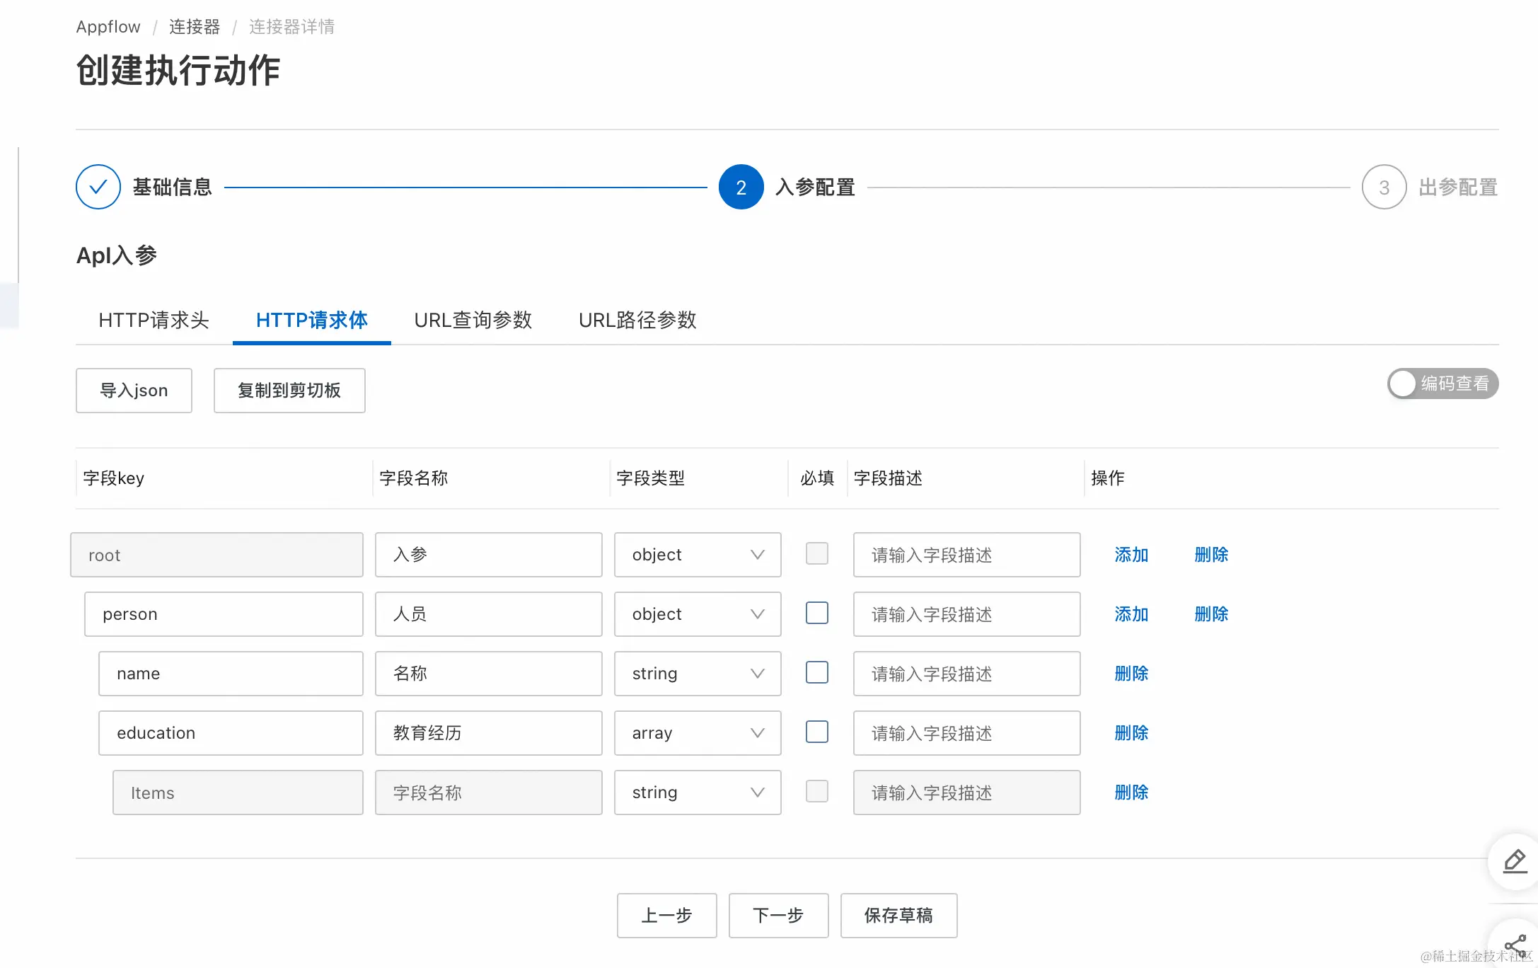Toggle the 编码查看 switch
Image resolution: width=1538 pixels, height=968 pixels.
pos(1442,384)
